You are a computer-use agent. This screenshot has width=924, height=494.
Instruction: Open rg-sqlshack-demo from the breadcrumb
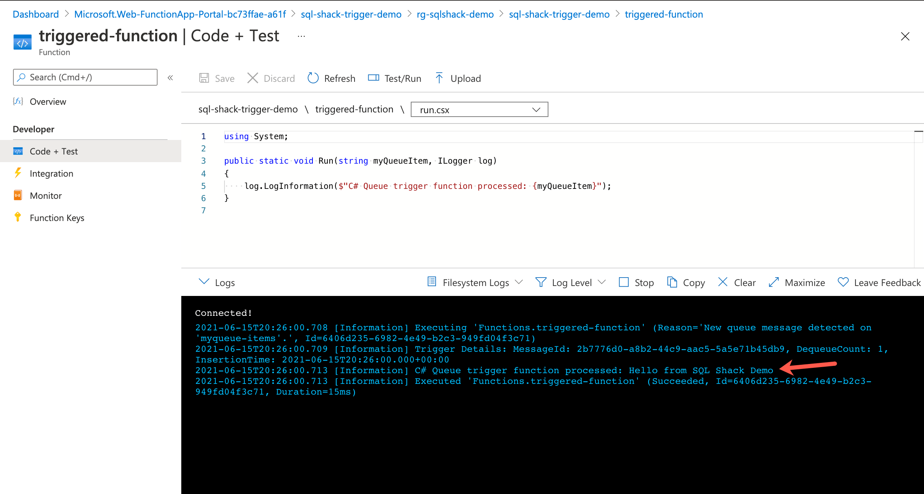click(455, 14)
